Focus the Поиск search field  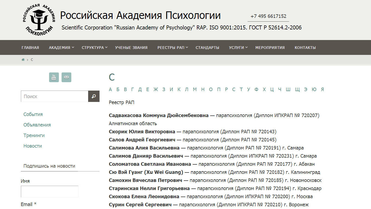point(55,96)
